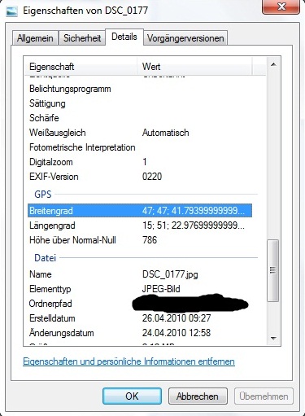The width and height of the screenshot is (305, 416).
Task: Click the scrollbar down arrow
Action: [x=273, y=338]
